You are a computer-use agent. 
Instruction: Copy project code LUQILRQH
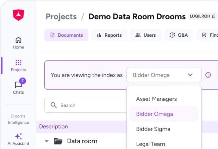click(x=214, y=16)
